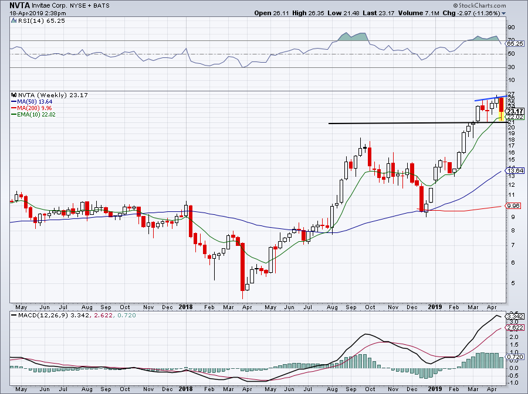
Task: Click the green EMA(10) legend line swatch
Action: tap(14, 114)
